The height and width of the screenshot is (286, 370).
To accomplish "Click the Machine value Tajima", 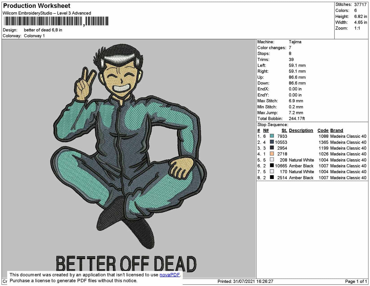I will coord(295,42).
